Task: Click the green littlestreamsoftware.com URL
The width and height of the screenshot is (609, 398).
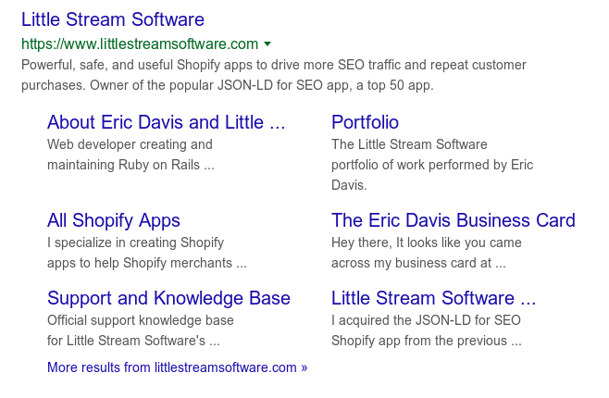Action: click(140, 44)
